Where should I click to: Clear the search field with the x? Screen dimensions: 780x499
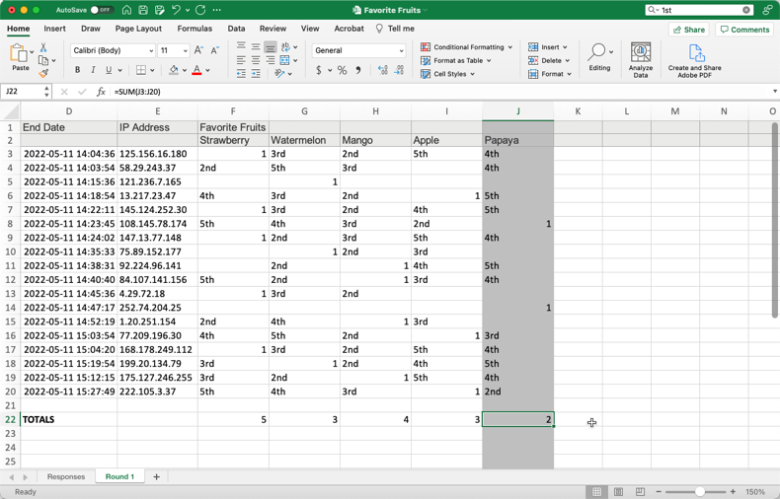pos(746,10)
